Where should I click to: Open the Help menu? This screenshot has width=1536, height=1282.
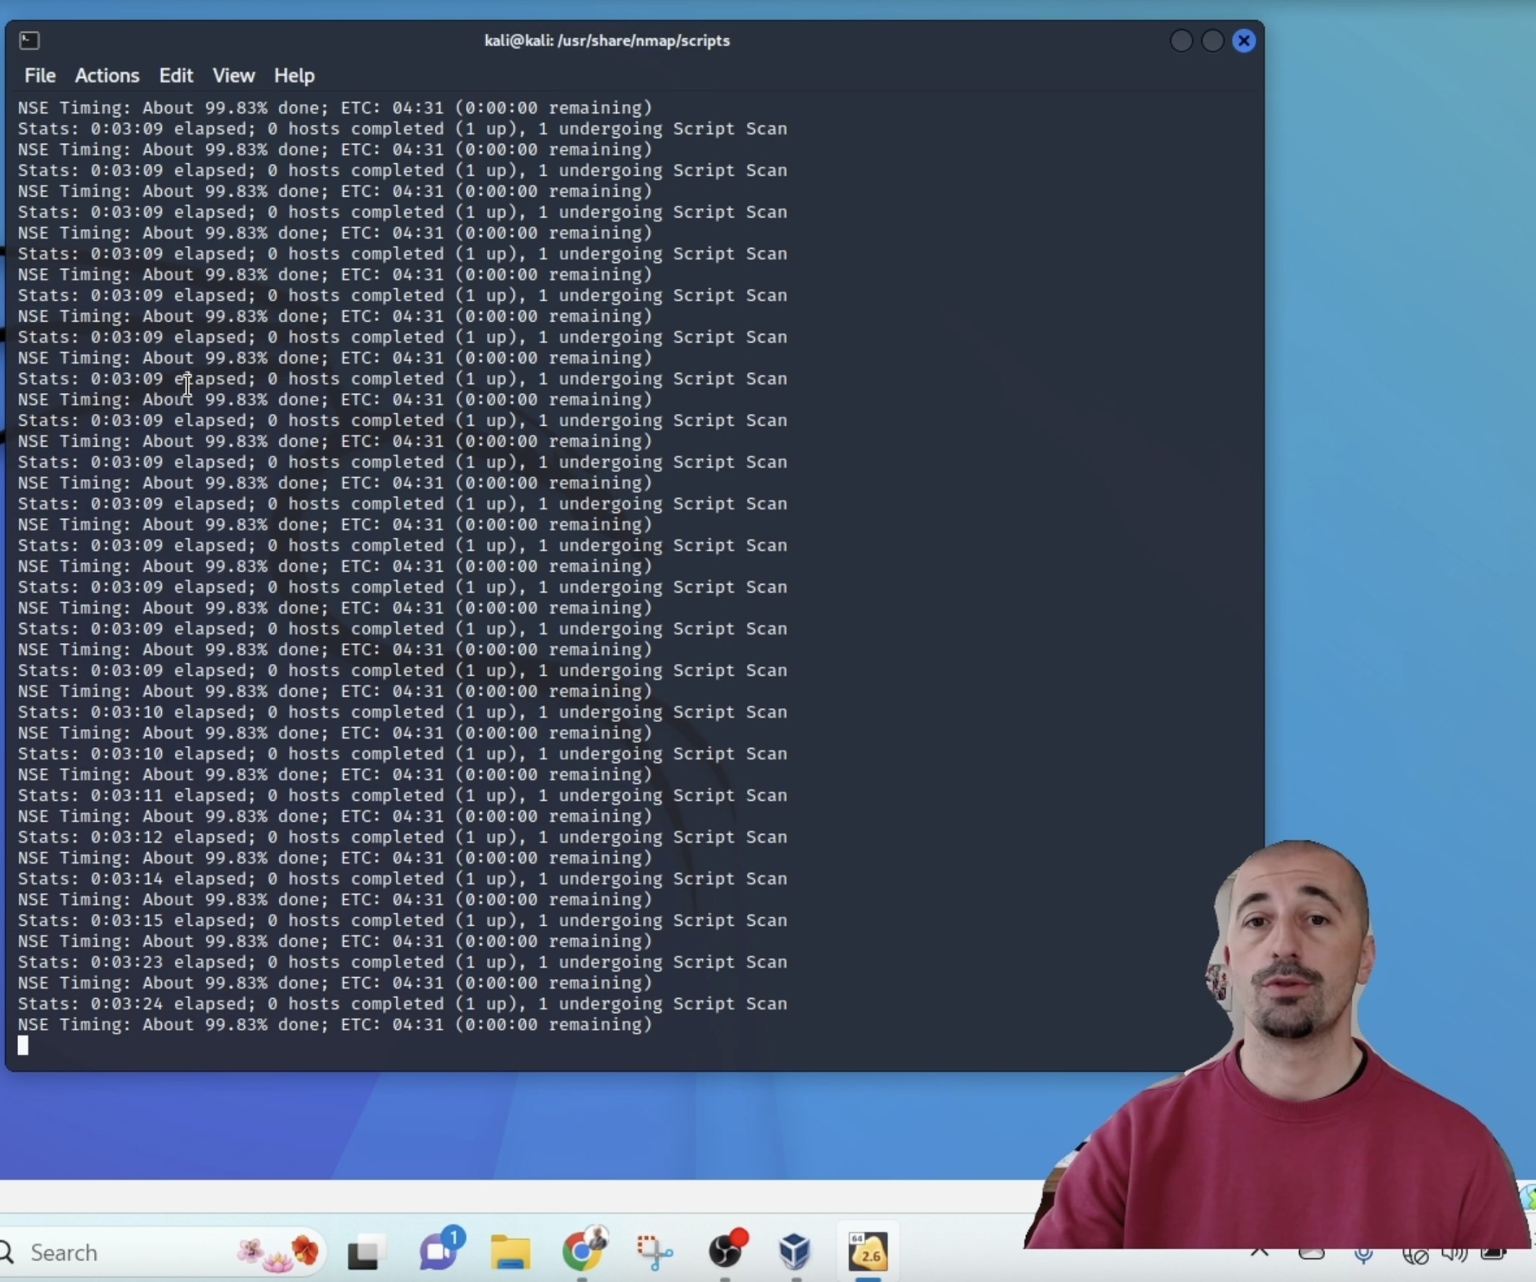point(294,75)
